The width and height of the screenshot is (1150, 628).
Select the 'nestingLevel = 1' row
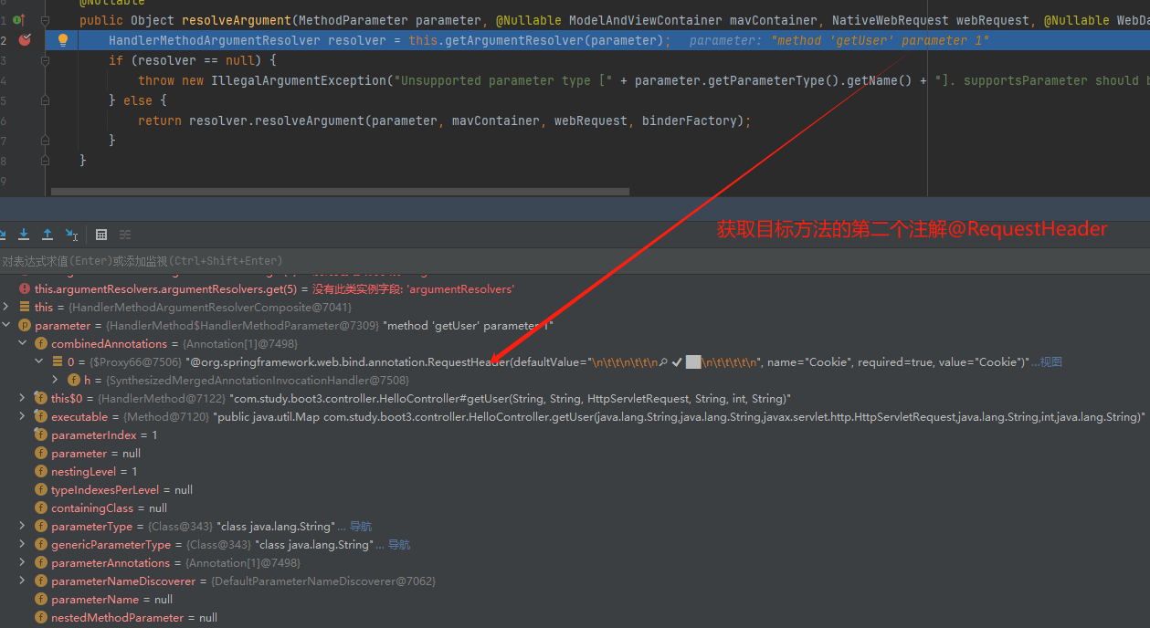point(575,471)
